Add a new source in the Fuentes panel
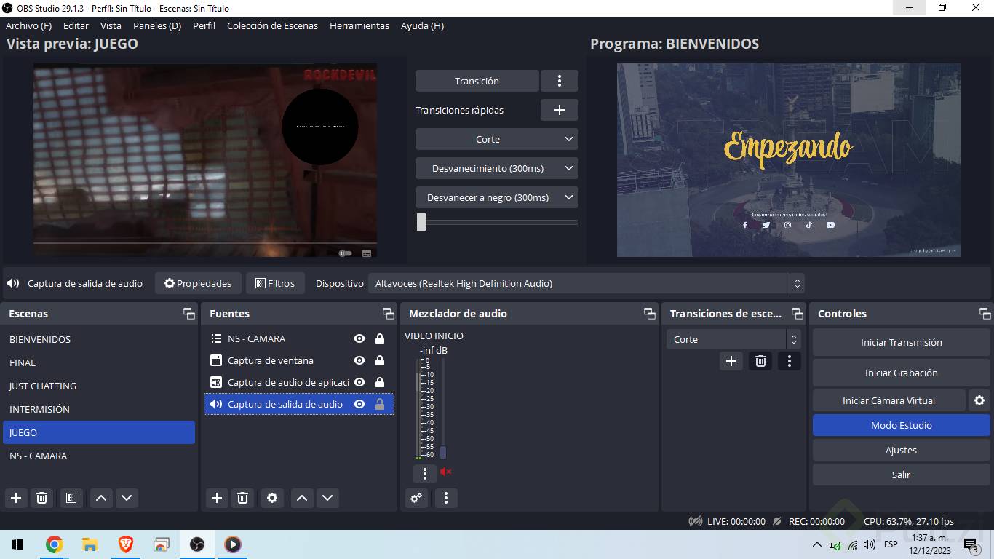 pyautogui.click(x=216, y=498)
